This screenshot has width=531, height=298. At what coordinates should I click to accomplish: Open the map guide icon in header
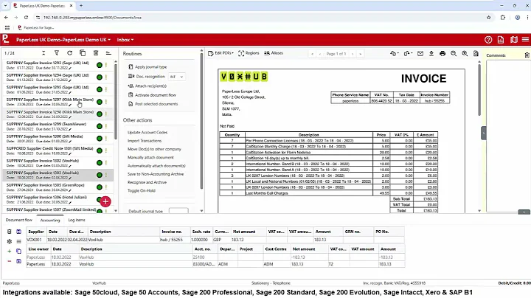(x=513, y=40)
